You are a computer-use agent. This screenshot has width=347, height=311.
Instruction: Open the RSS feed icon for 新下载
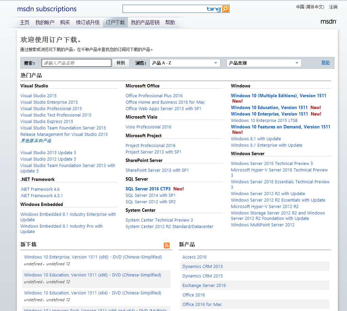[x=167, y=245]
